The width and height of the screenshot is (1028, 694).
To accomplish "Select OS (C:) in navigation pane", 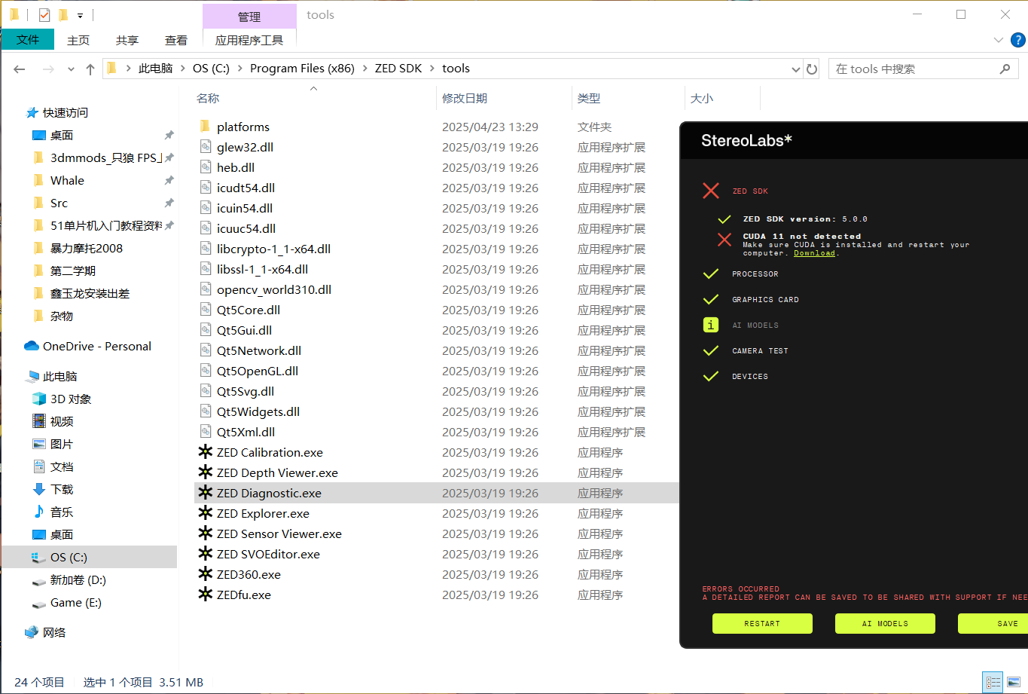I will (69, 557).
